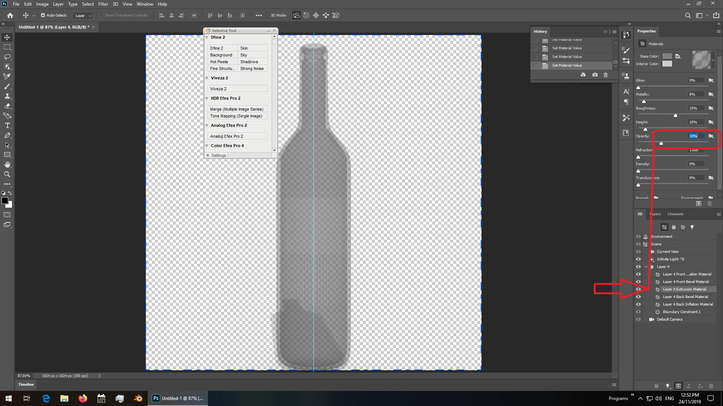The width and height of the screenshot is (723, 406).
Task: Click the Base Color swatch
Action: point(667,56)
